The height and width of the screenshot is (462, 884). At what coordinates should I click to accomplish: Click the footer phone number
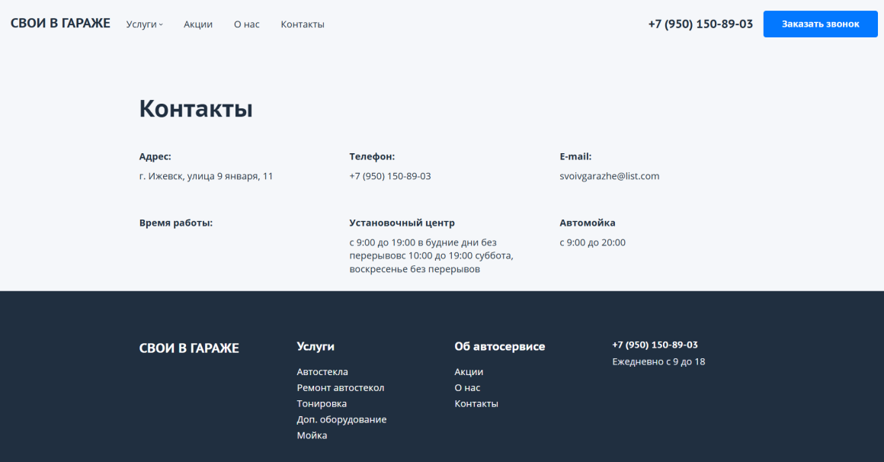coord(655,345)
